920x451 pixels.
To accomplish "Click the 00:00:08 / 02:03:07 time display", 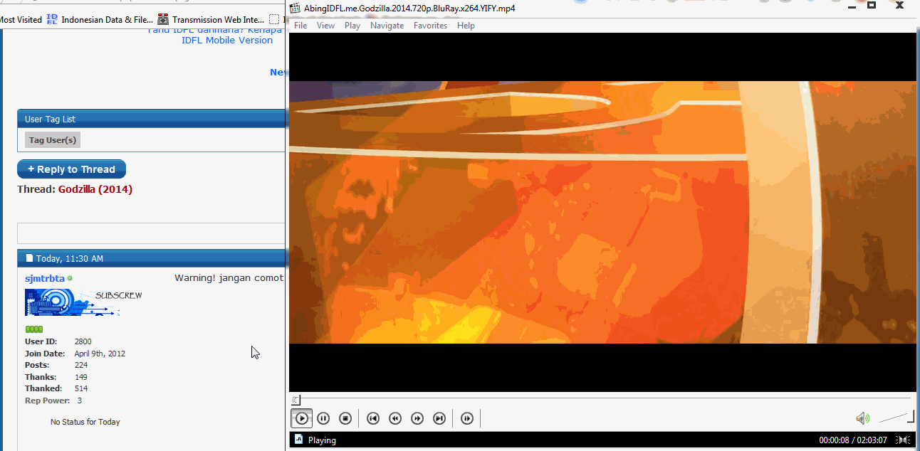I will [x=853, y=440].
